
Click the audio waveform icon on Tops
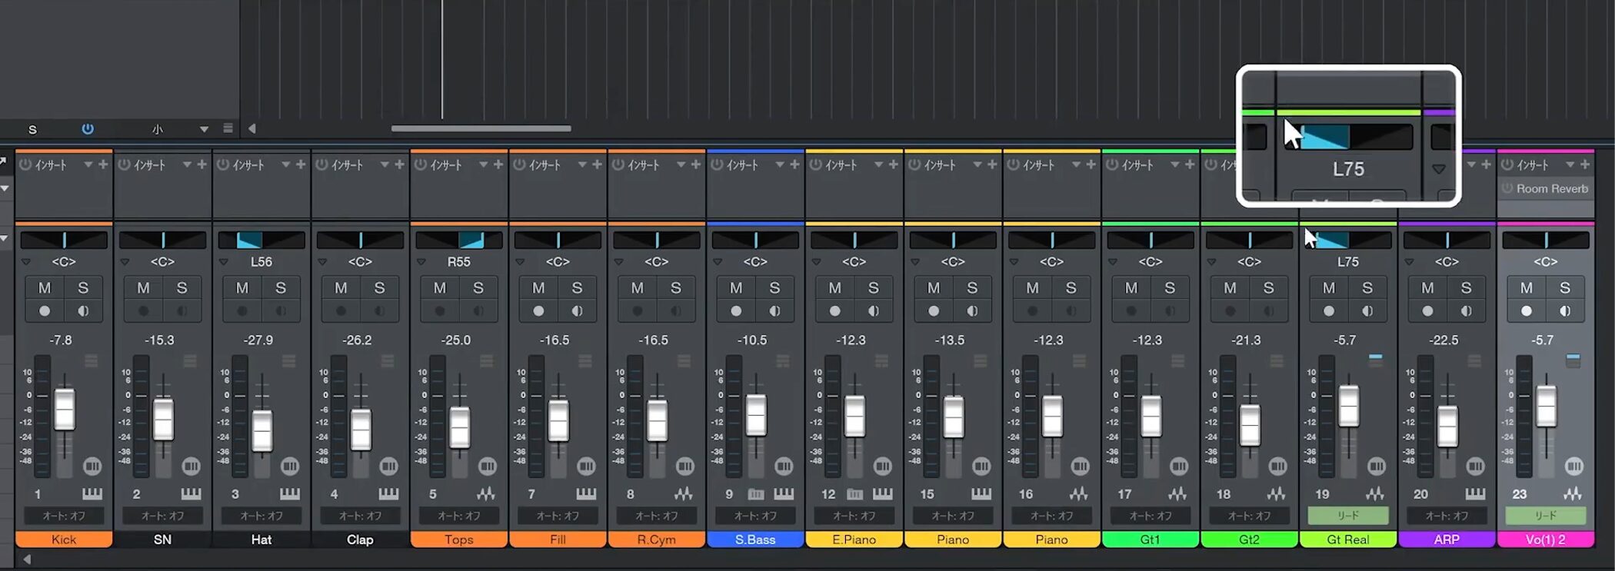coord(486,493)
